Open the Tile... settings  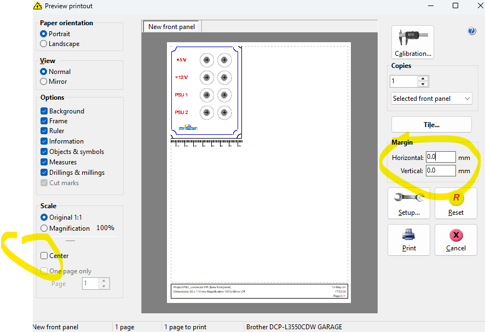pos(431,124)
